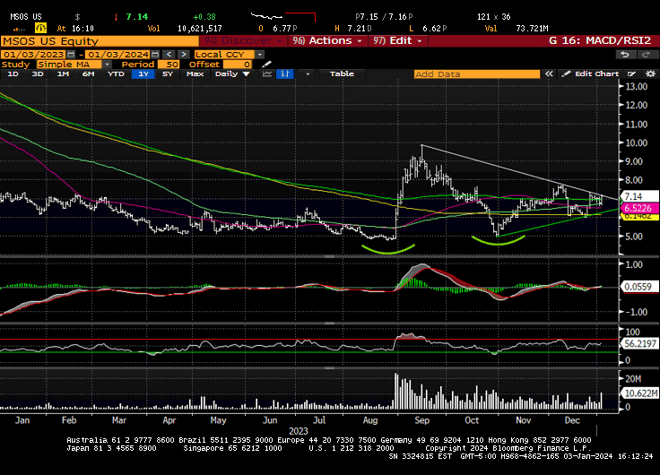Click the intraday sparkline chart at top
Screen dimensions: 660x475
click(x=283, y=17)
